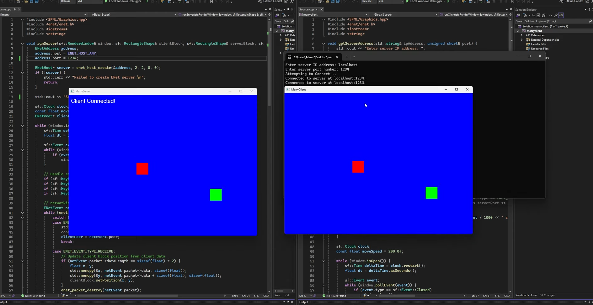Click Sync with Active Document in right Solution Explorer
Viewport: 593px width, 305px height.
[x=533, y=15]
